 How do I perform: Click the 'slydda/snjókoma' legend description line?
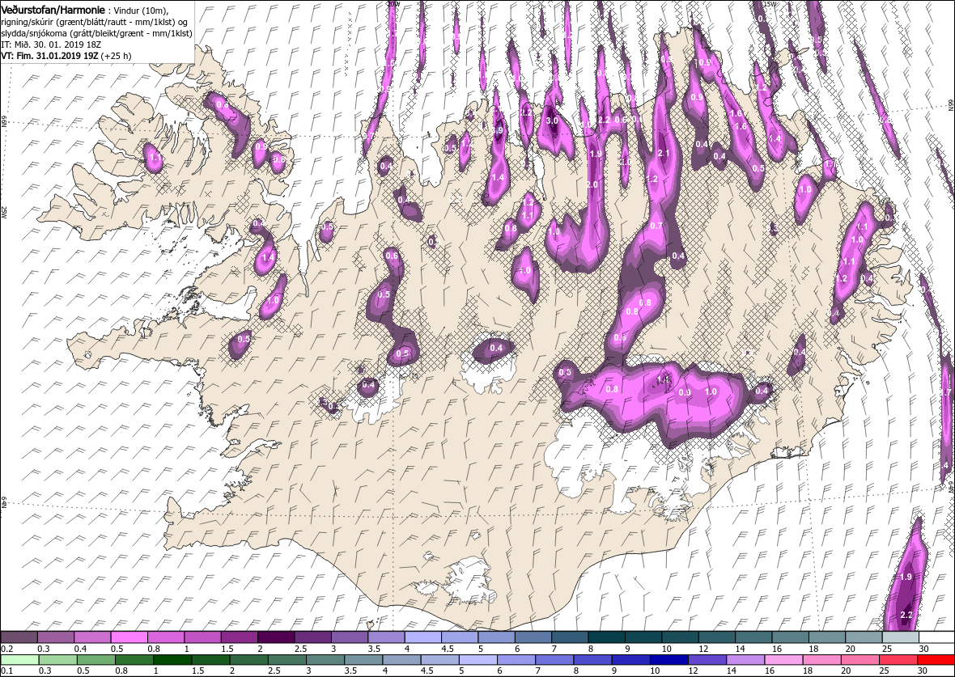(97, 33)
